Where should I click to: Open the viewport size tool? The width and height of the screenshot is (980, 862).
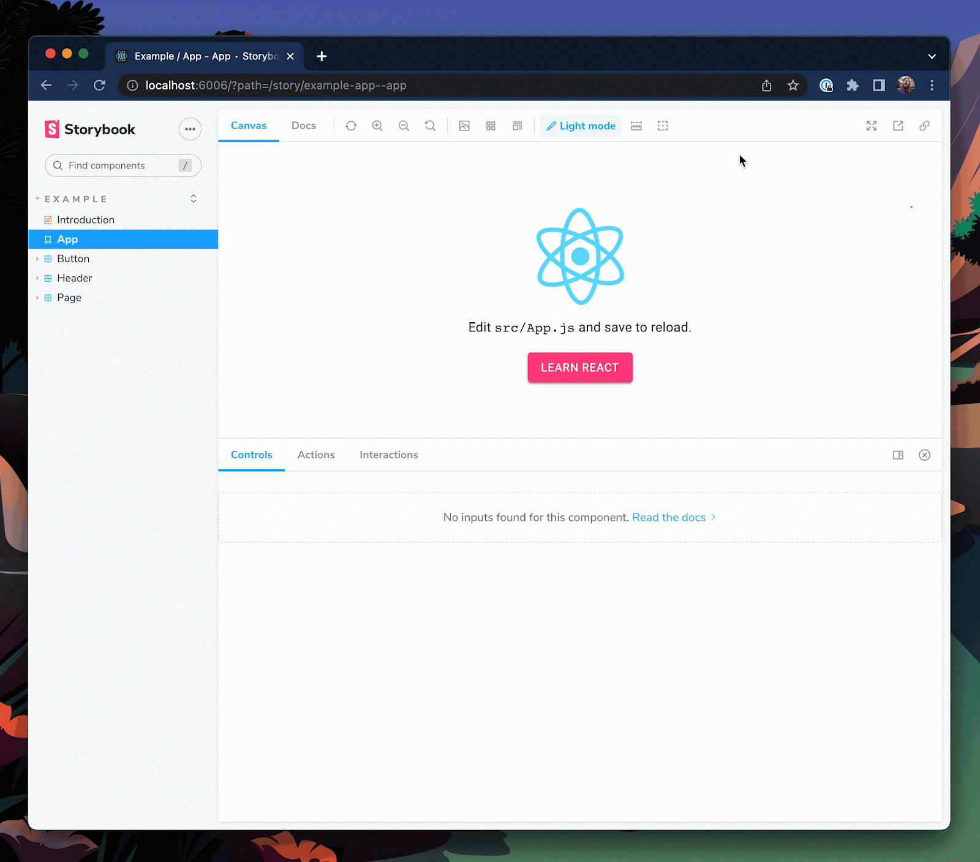(x=517, y=126)
